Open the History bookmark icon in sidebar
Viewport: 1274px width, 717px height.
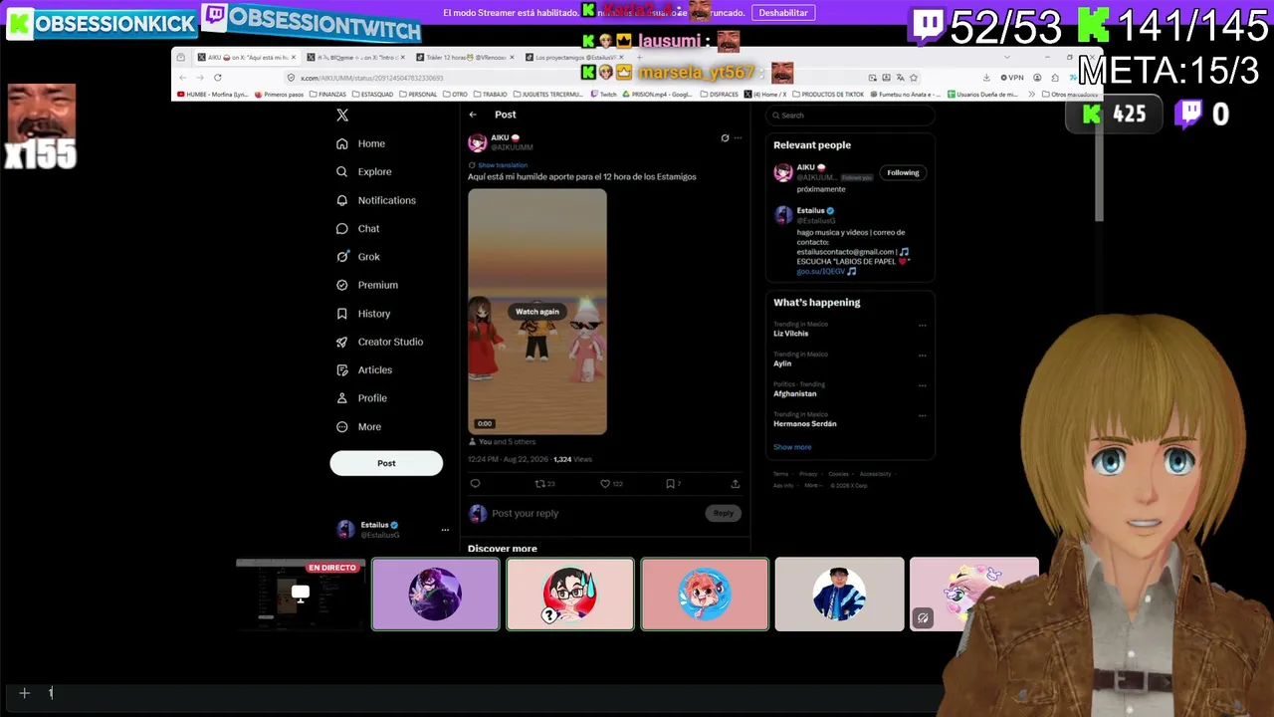coord(342,314)
